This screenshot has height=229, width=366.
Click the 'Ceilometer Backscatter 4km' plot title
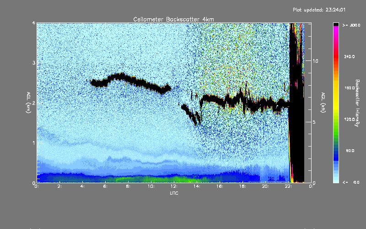[173, 19]
